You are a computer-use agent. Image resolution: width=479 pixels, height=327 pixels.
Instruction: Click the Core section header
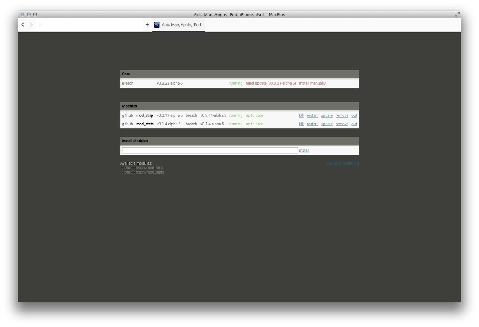point(239,74)
